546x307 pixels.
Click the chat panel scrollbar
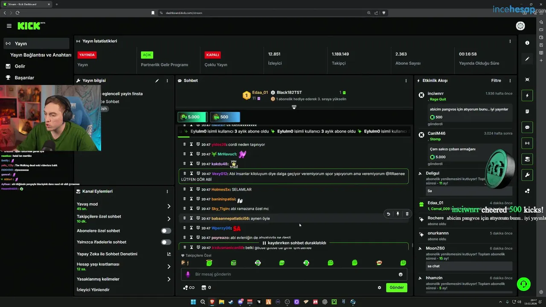pyautogui.click(x=412, y=246)
